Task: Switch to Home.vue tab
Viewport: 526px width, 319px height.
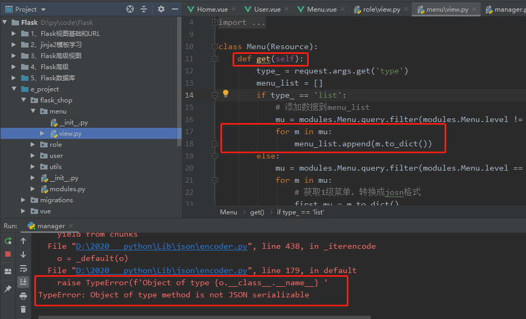Action: (x=211, y=10)
